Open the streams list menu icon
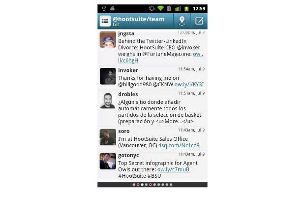Image resolution: width=305 pixels, height=197 pixels. (x=105, y=21)
